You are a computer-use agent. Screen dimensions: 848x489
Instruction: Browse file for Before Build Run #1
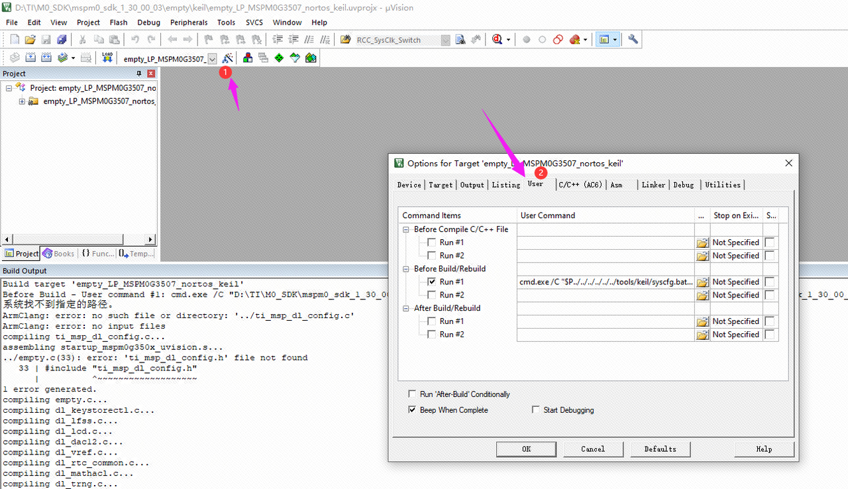pyautogui.click(x=702, y=282)
